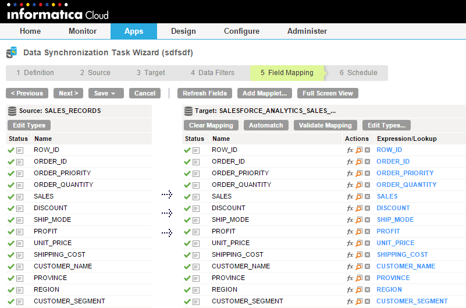Open lookup icon for SALES target row
Image resolution: width=466 pixels, height=308 pixels.
click(359, 197)
